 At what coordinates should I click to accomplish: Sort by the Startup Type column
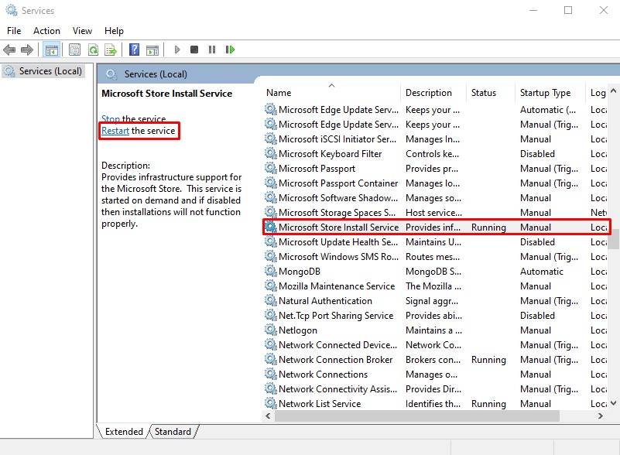coord(544,92)
